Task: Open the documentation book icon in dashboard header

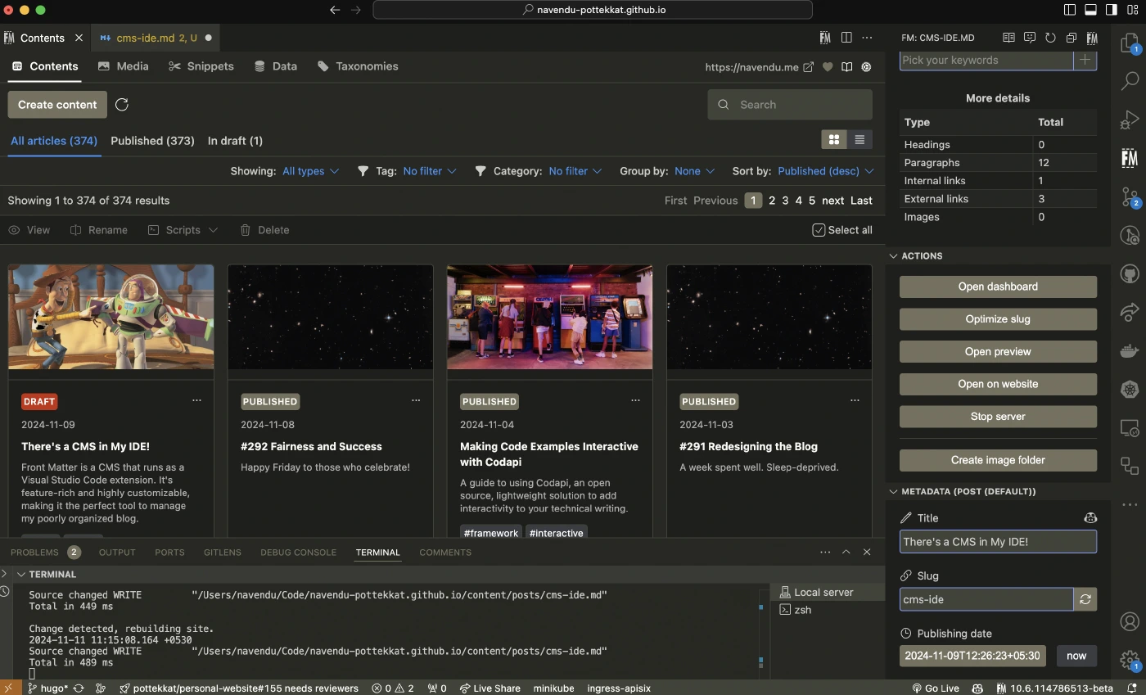Action: (x=847, y=67)
